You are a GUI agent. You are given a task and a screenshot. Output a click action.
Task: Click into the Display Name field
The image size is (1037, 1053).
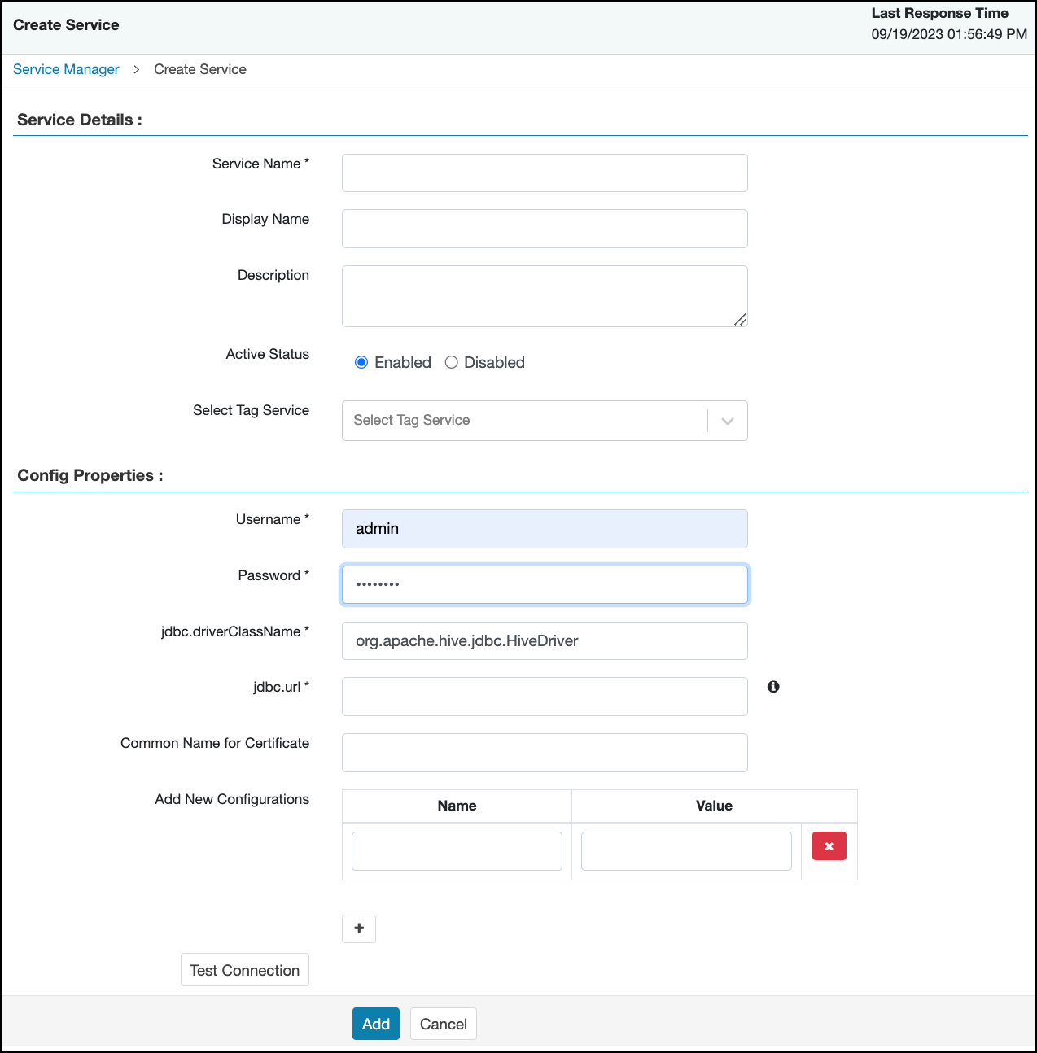544,229
